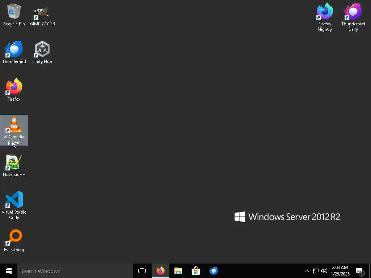Screen dimensions: 371x278
Task: Click the Search Windows box
Action: click(x=75, y=271)
